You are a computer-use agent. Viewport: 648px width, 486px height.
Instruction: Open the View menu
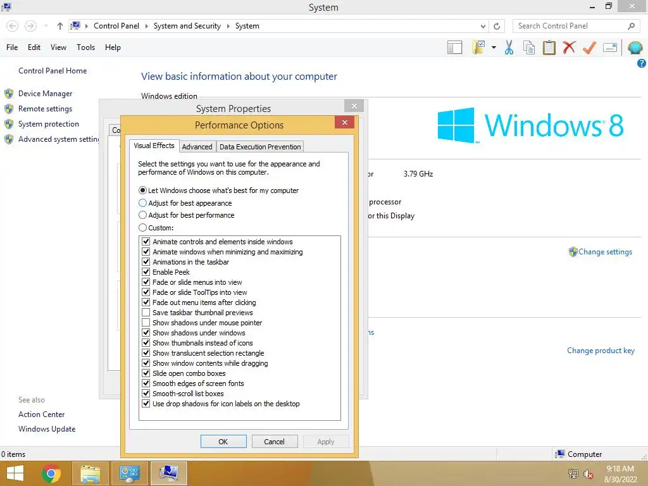(58, 47)
